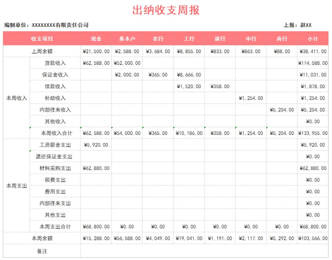Select the 商行 column header
Image resolution: width=332 pixels, height=260 pixels.
point(282,38)
